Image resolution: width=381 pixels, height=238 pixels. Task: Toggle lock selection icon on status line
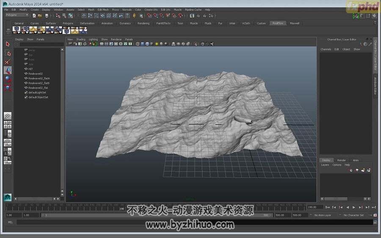tap(134, 16)
